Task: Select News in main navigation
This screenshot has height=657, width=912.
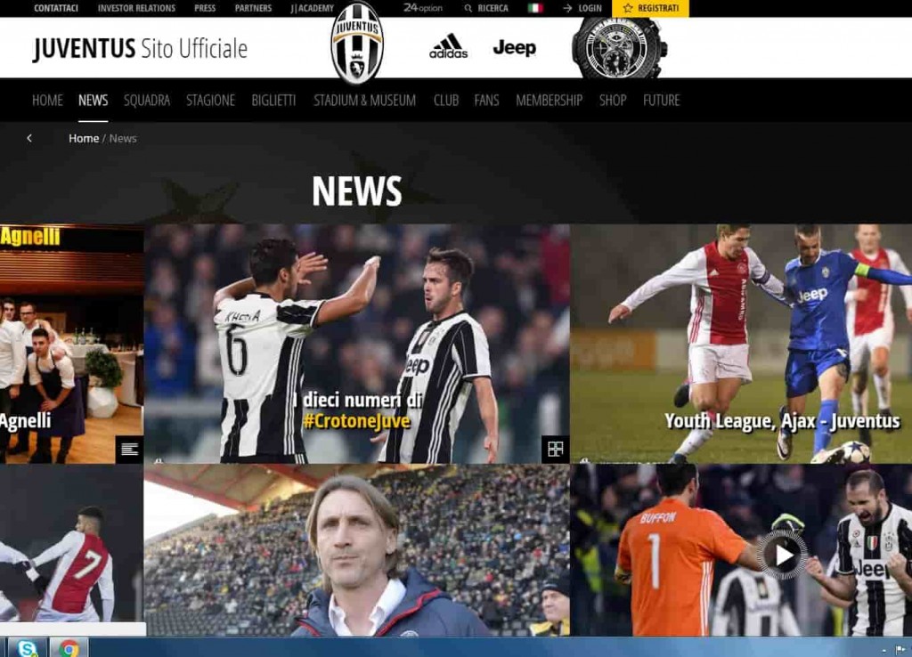Action: [93, 100]
